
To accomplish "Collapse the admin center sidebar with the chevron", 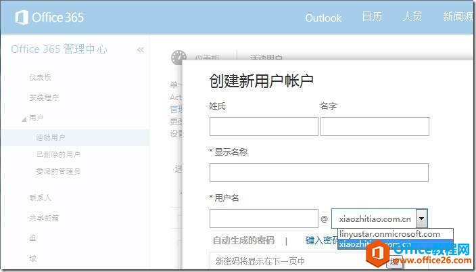I will pyautogui.click(x=140, y=49).
